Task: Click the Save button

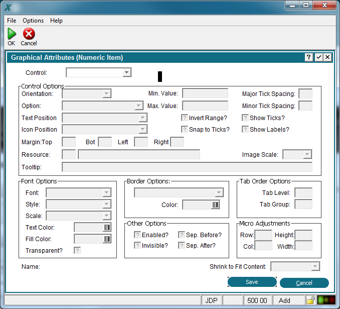Action: coord(252,282)
